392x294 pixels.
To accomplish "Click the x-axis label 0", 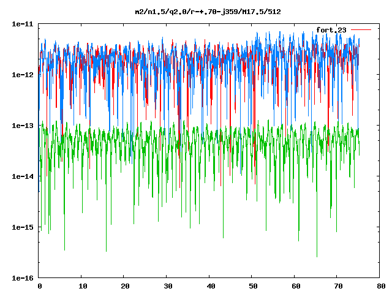I will pos(40,286).
